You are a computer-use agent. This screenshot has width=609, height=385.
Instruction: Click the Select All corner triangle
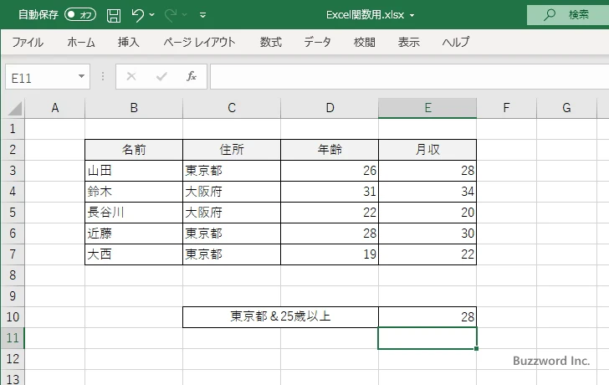click(14, 109)
